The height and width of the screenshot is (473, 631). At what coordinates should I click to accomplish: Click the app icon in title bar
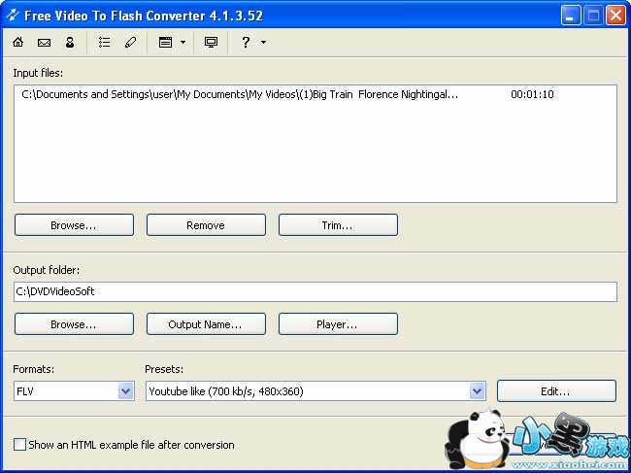coord(13,16)
